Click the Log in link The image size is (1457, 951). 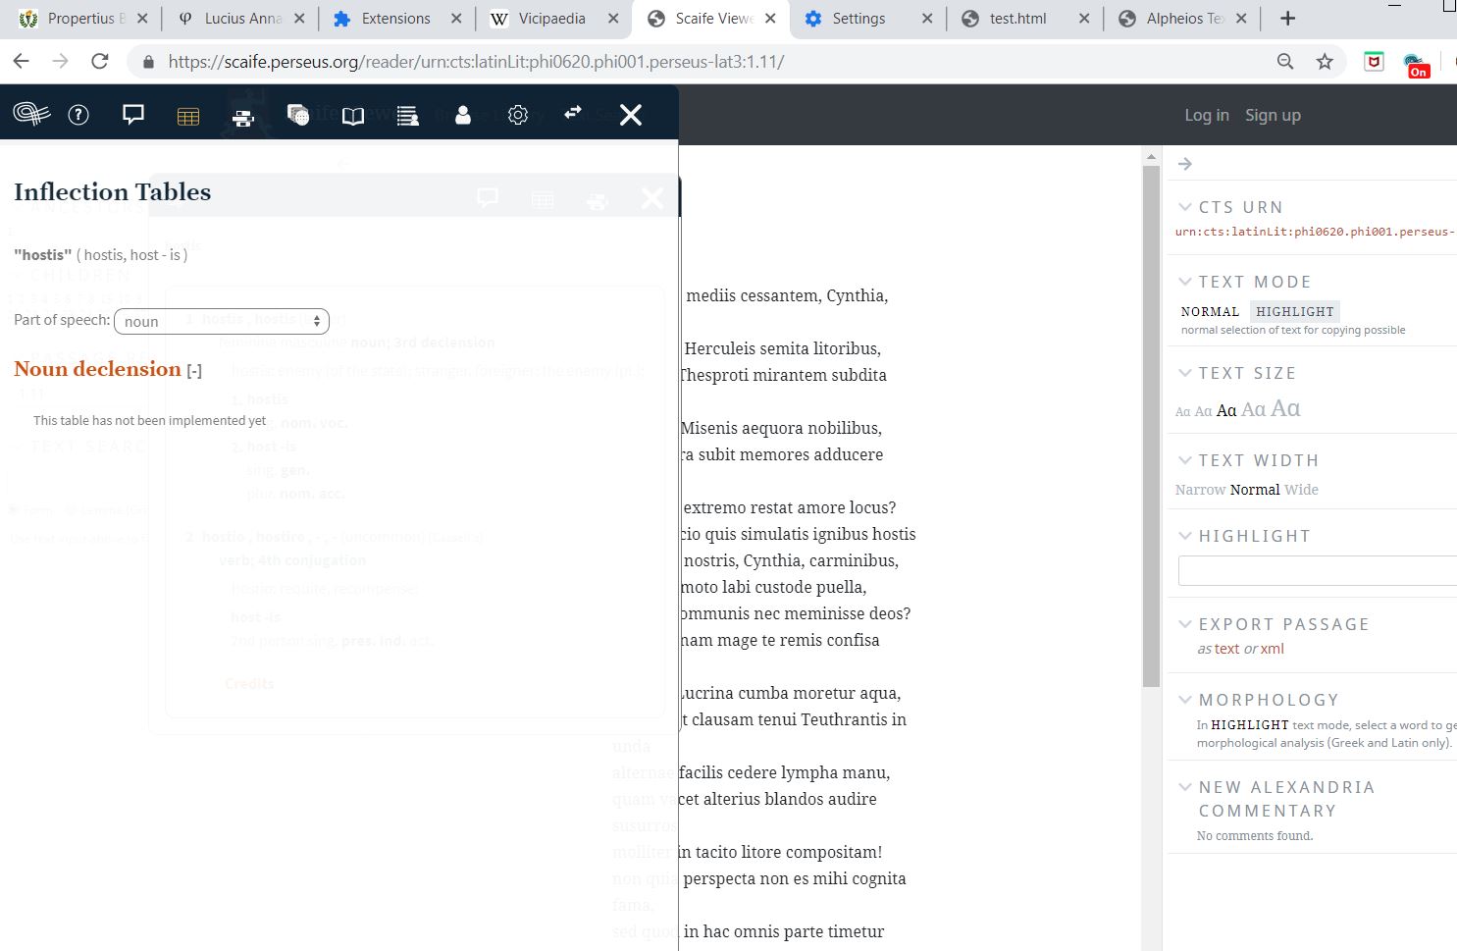point(1206,115)
